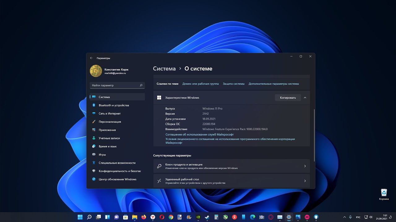This screenshot has width=396, height=222.
Task: Click the 18.09.2021 install date value
Action: point(209,119)
